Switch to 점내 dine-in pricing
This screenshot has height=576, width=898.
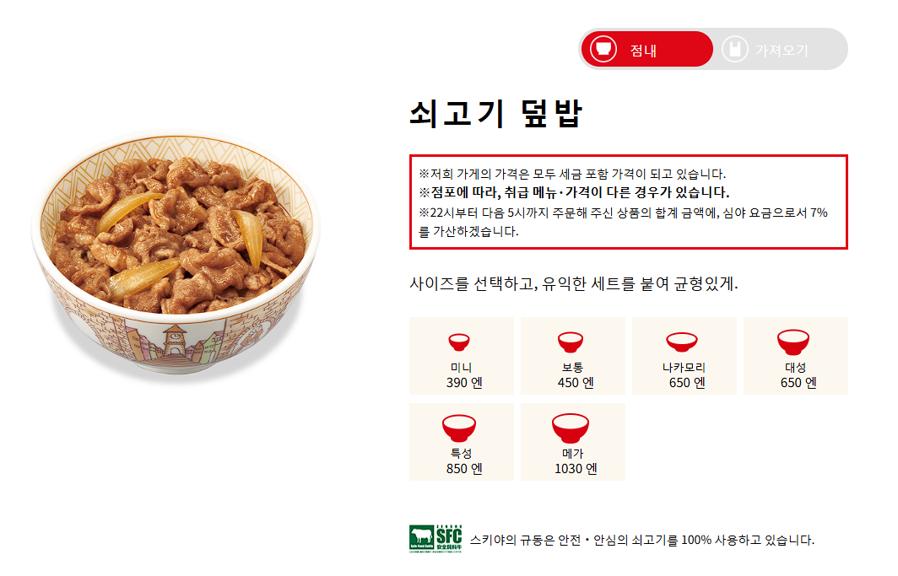(x=647, y=49)
